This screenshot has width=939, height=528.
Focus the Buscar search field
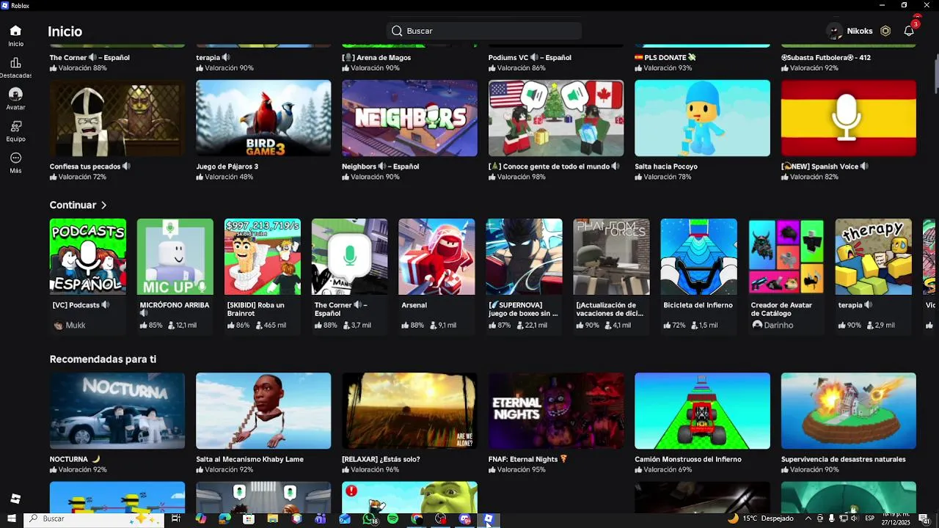[x=484, y=31]
